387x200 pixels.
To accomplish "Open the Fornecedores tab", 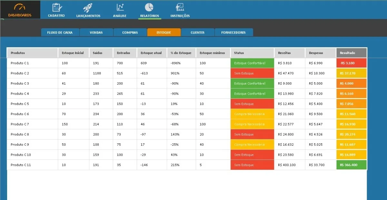I will [x=234, y=32].
